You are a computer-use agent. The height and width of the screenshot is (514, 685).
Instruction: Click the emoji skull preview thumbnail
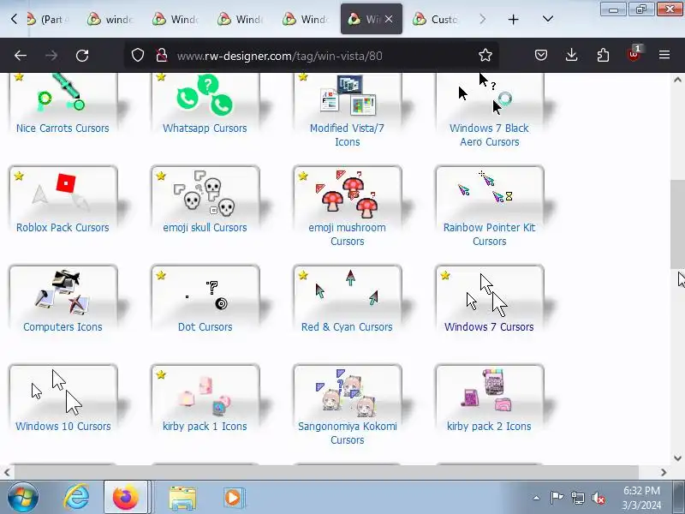pyautogui.click(x=205, y=194)
